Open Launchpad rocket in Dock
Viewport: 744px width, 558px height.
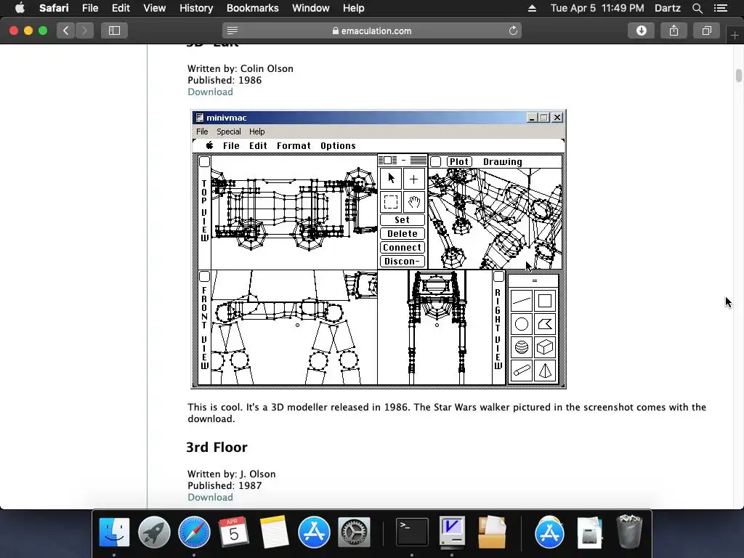(x=154, y=531)
